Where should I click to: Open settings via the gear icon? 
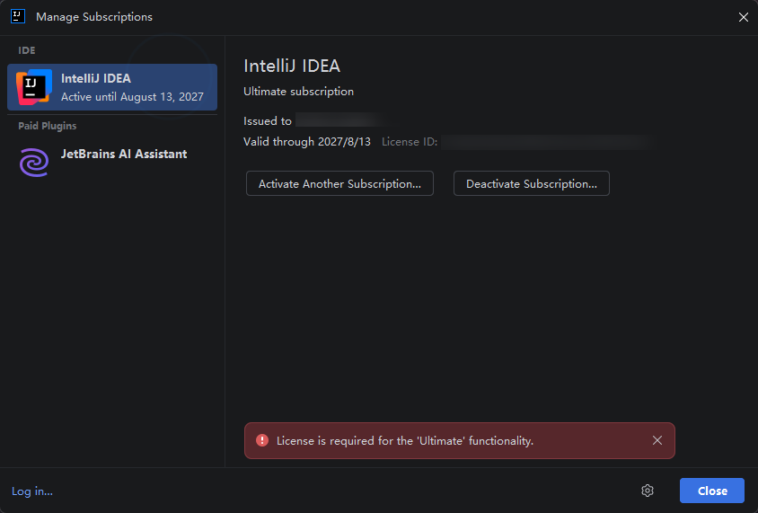(648, 491)
